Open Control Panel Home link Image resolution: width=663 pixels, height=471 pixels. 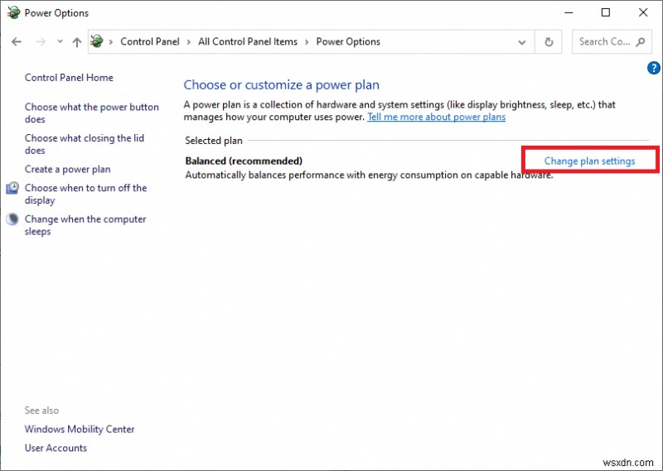[x=69, y=78]
